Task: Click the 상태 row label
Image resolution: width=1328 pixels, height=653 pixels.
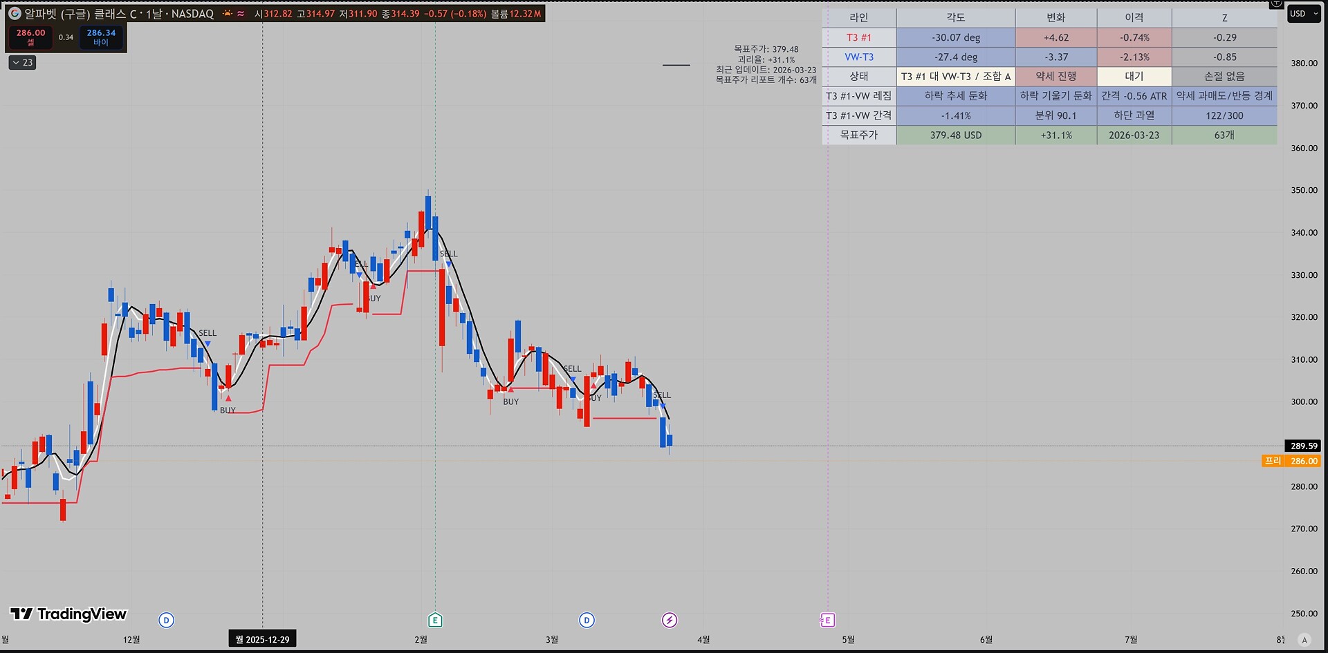Action: click(859, 76)
